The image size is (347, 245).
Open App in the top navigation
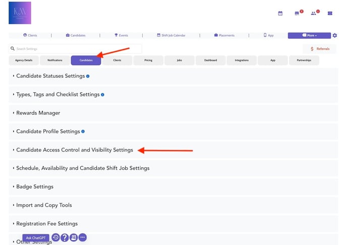269,35
